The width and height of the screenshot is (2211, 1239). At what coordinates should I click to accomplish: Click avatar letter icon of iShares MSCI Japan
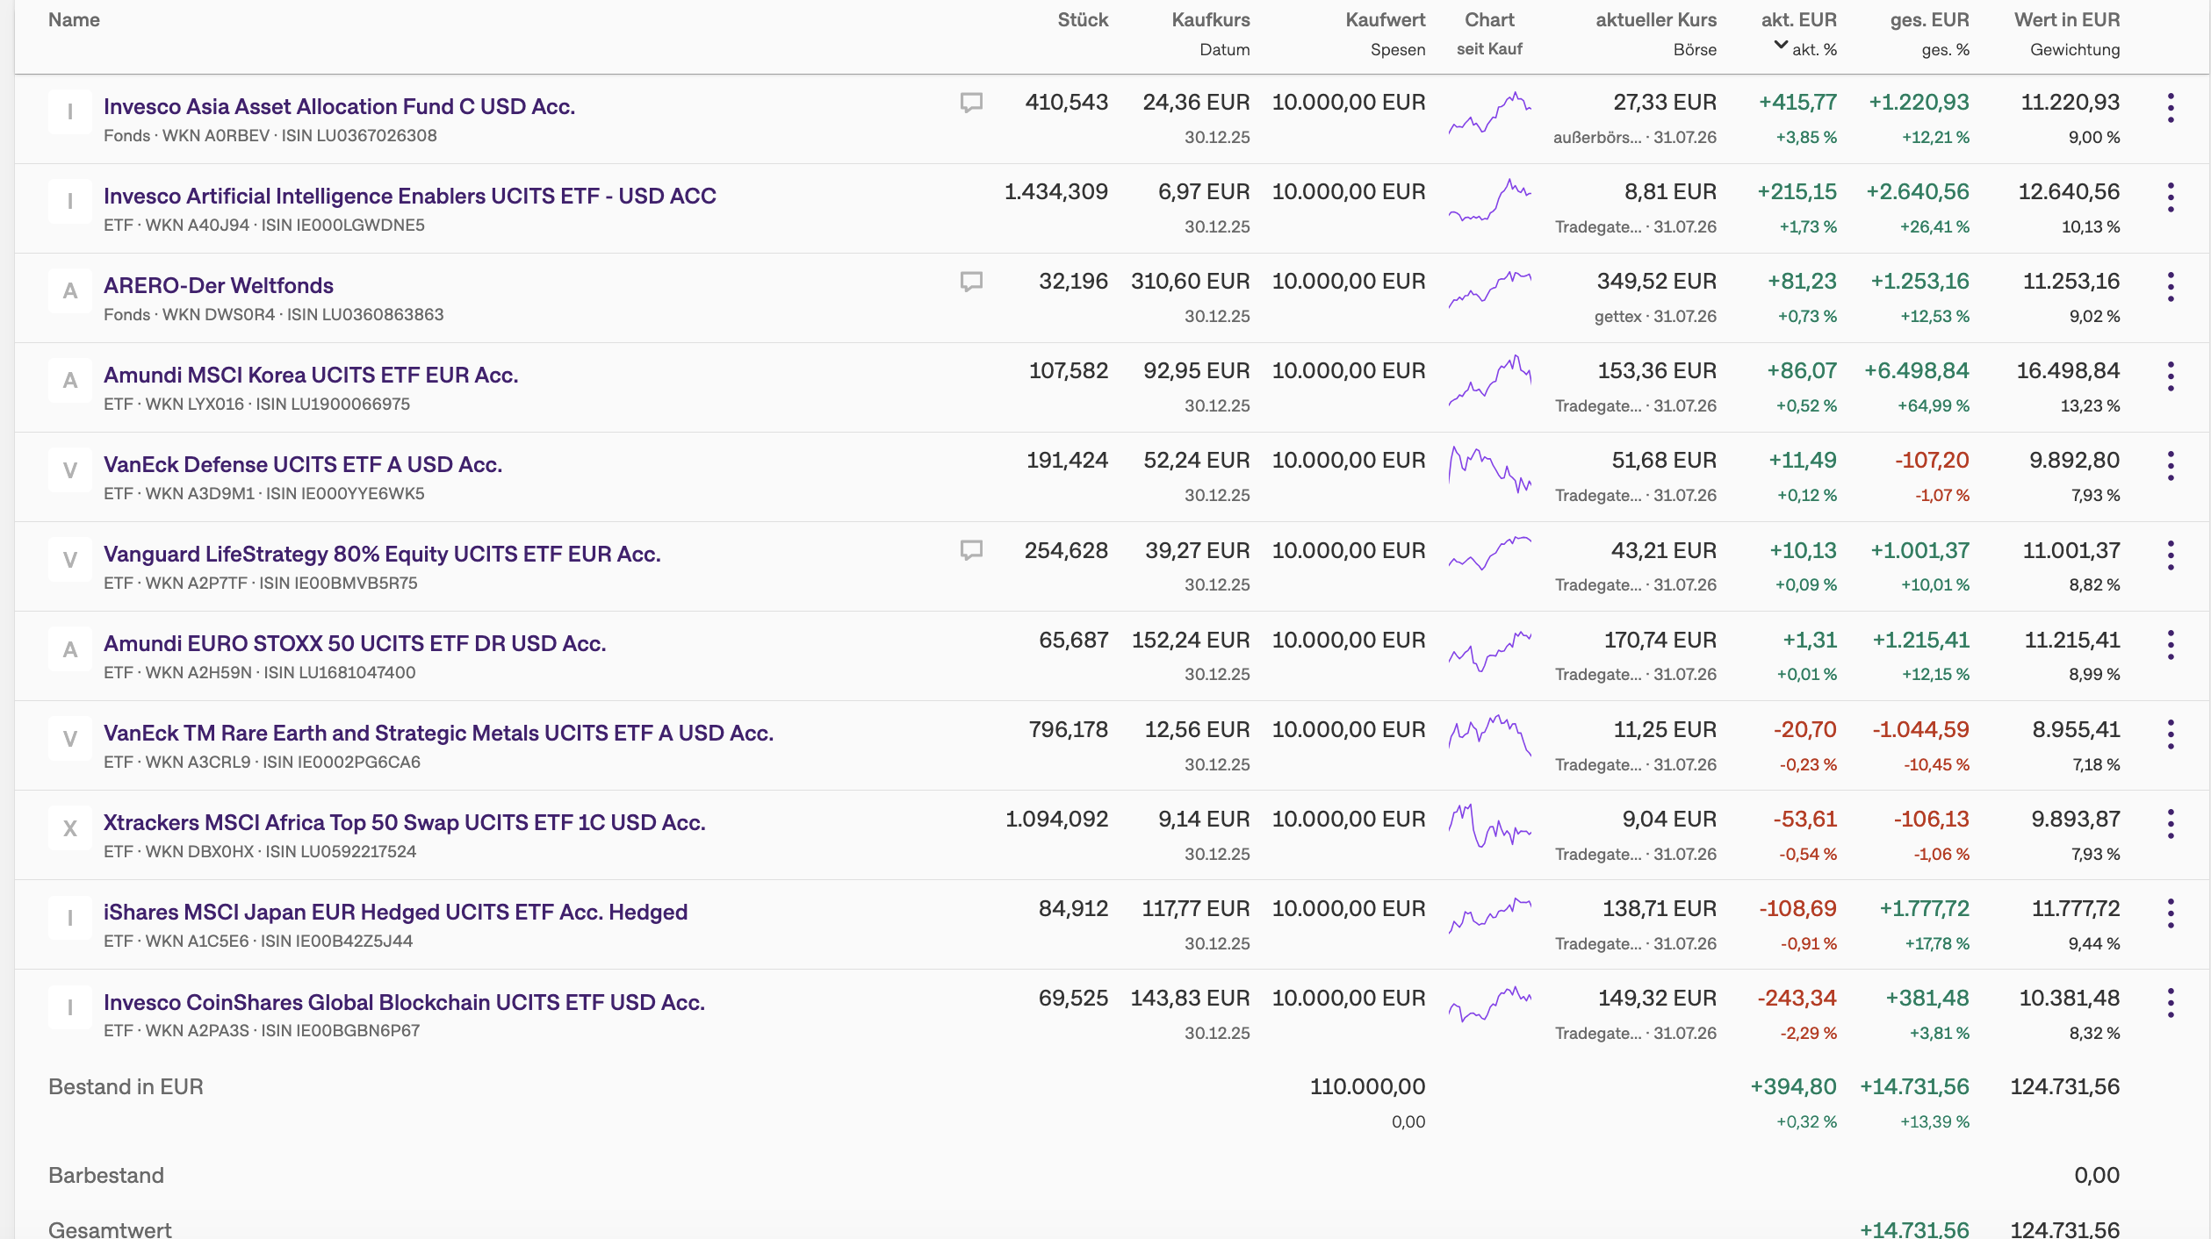70,918
